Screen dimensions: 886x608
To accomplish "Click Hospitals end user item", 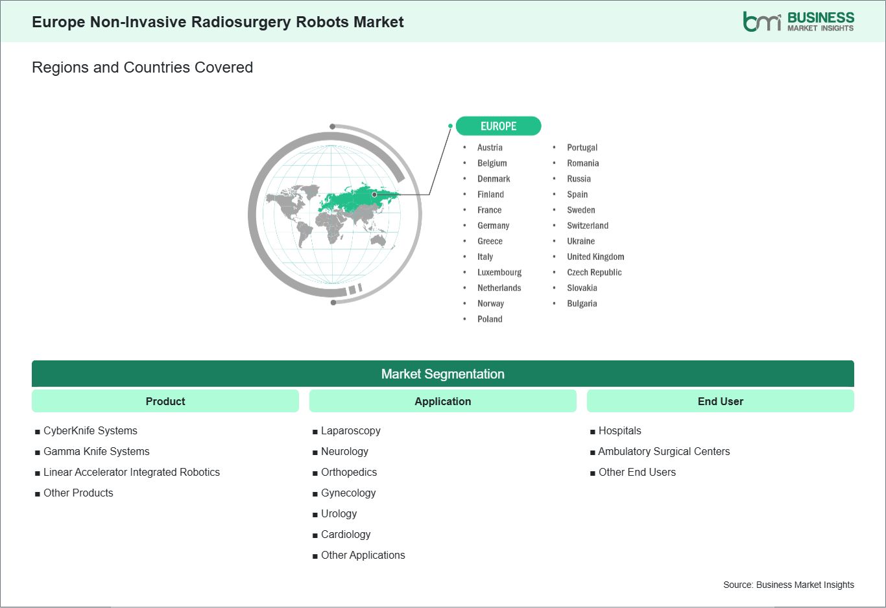I will click(x=619, y=431).
